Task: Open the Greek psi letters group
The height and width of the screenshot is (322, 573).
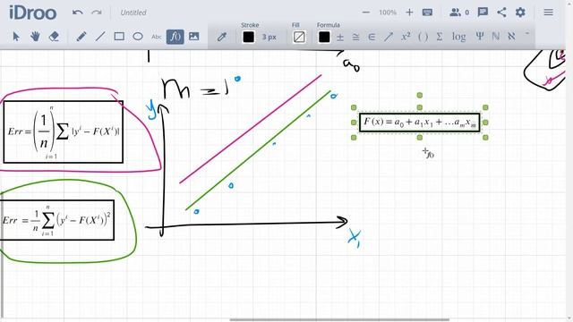Action: pos(480,37)
